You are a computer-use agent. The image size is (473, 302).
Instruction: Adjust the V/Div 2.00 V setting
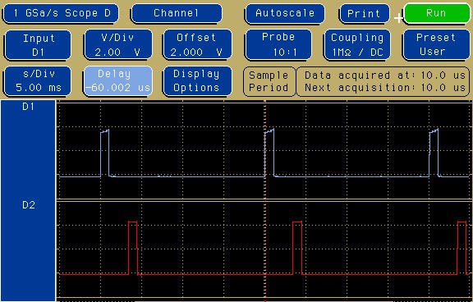(x=118, y=45)
